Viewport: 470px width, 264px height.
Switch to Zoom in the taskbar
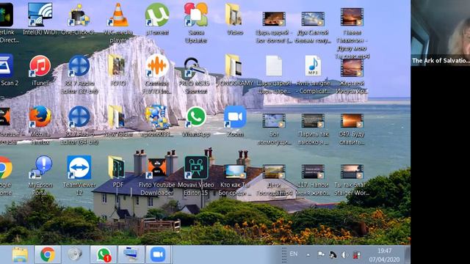point(158,254)
